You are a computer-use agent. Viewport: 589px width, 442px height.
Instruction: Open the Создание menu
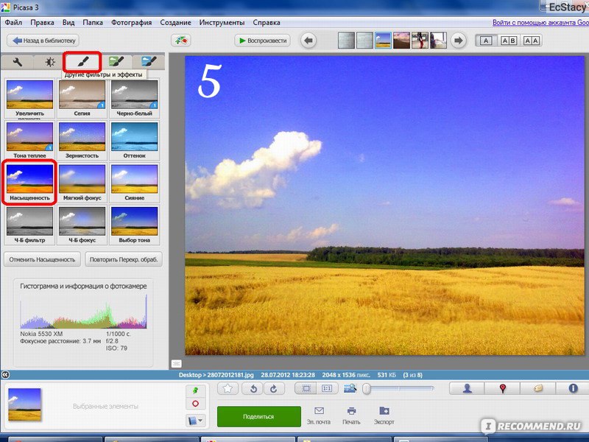click(175, 23)
